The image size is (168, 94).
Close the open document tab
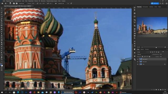pos(33,6)
